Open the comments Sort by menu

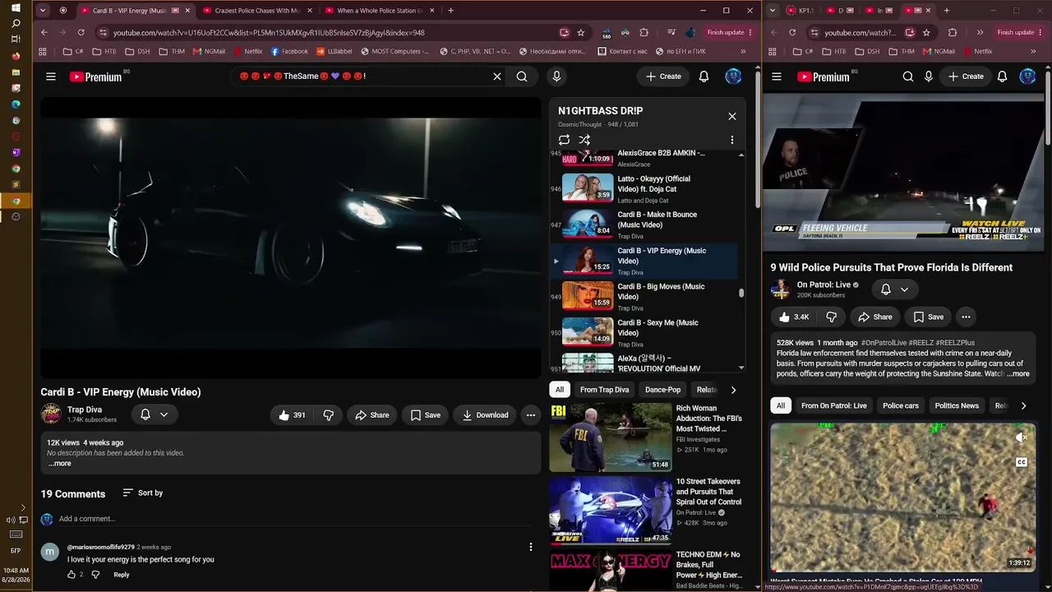(142, 493)
